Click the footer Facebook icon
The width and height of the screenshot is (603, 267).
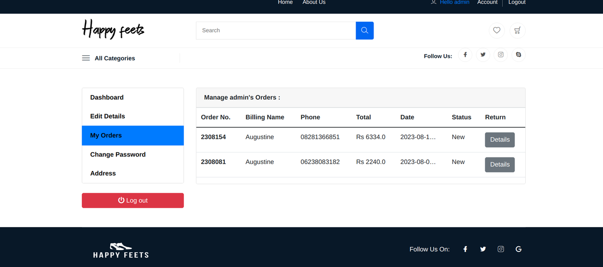[465, 249]
